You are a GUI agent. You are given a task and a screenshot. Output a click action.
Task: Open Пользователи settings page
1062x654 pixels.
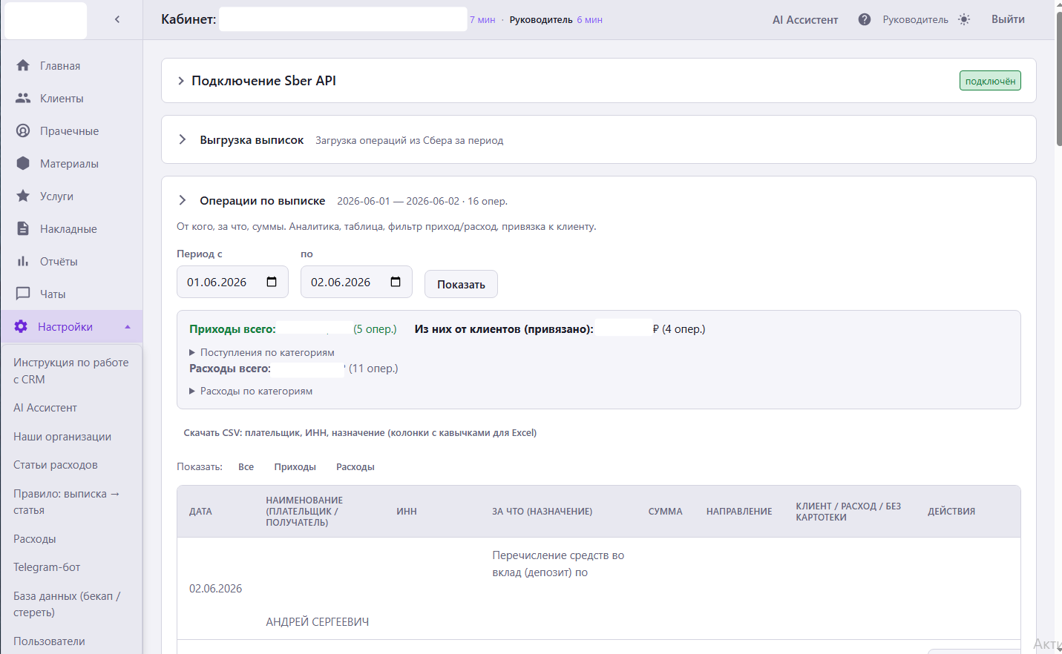click(49, 641)
